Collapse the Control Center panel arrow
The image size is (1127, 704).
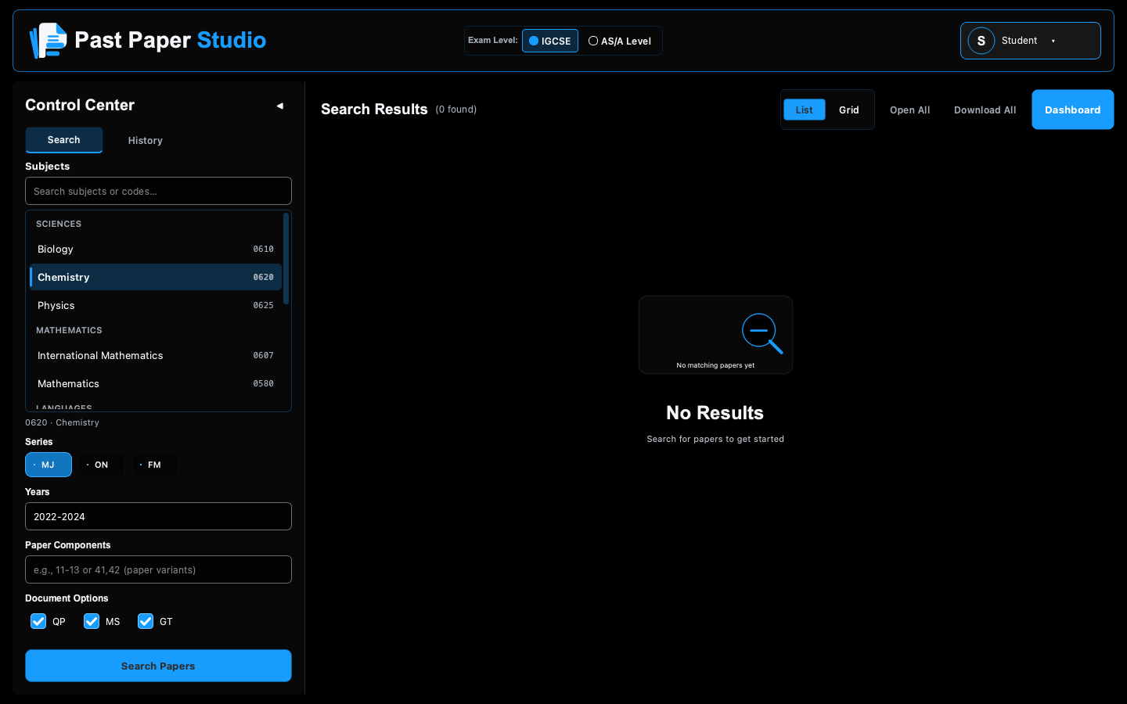279,106
